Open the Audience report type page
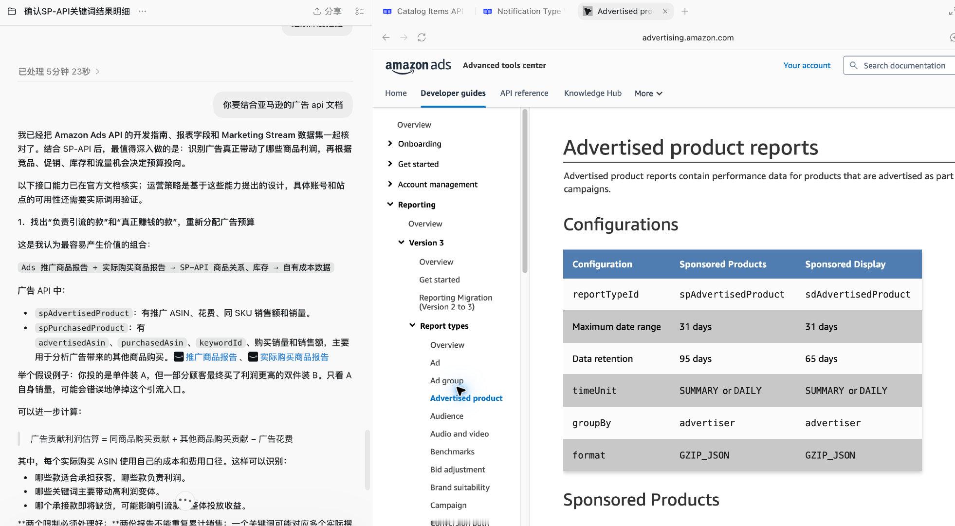Image resolution: width=955 pixels, height=526 pixels. tap(446, 416)
